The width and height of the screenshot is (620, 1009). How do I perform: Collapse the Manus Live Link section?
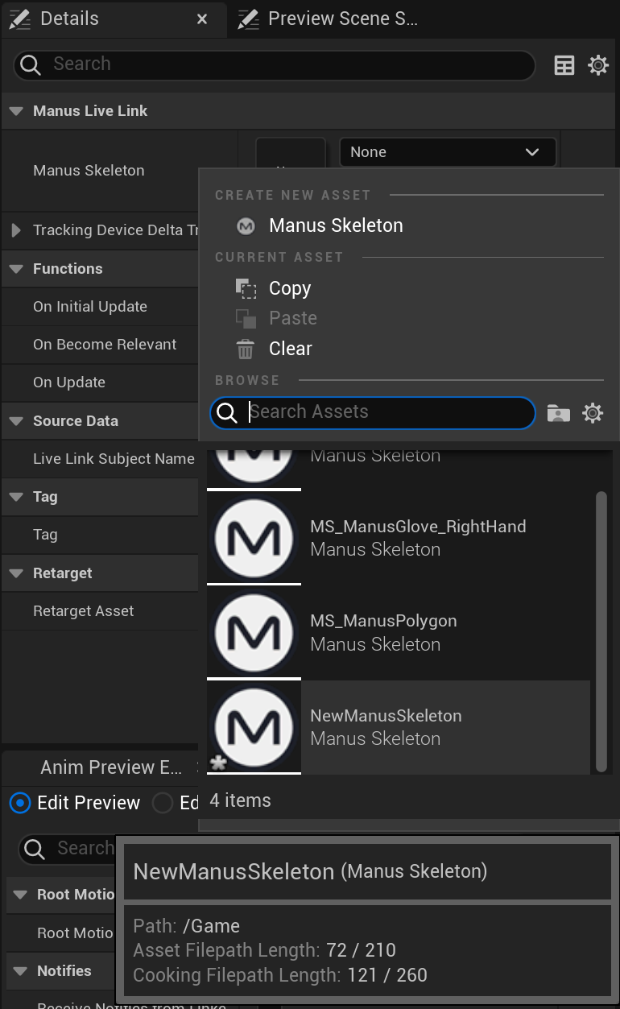coord(16,111)
